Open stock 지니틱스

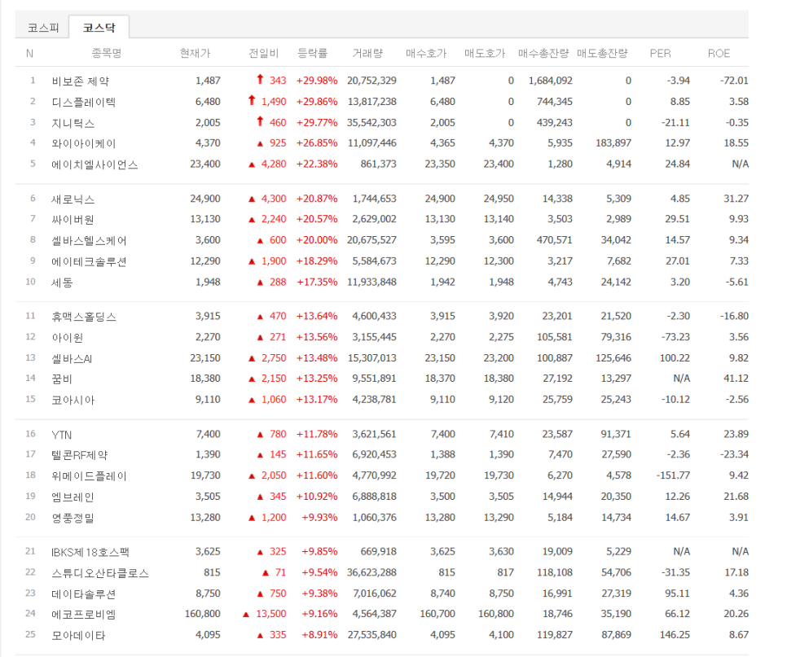73,123
